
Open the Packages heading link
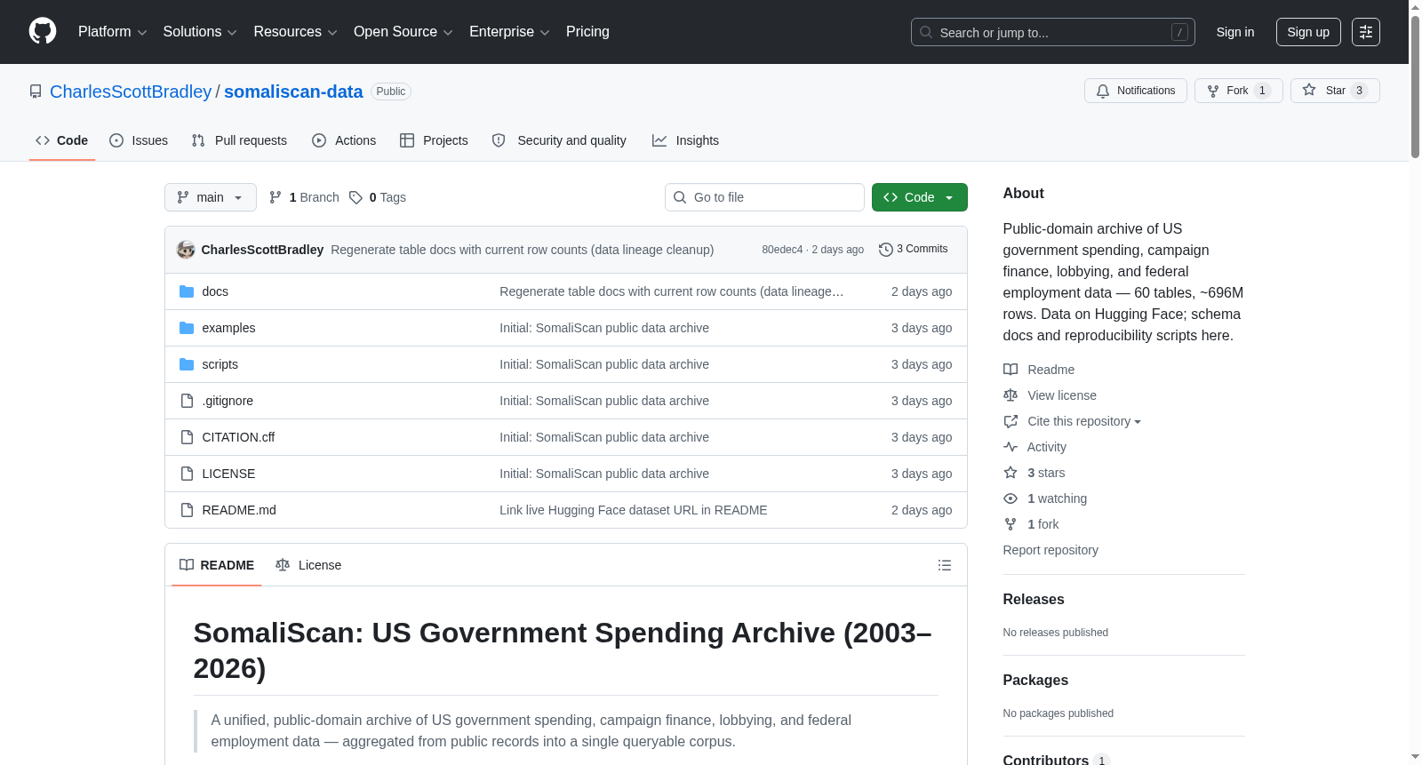[1035, 681]
